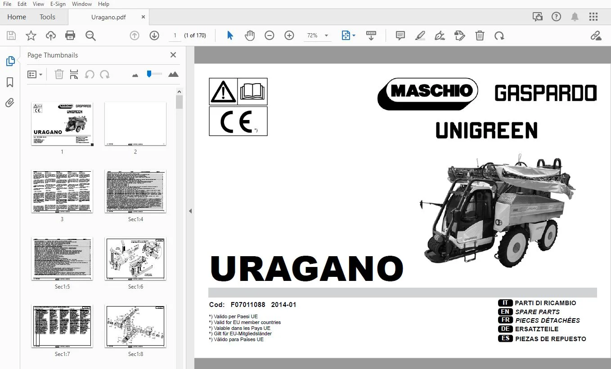Open the Edit menu
611x369 pixels.
22,4
